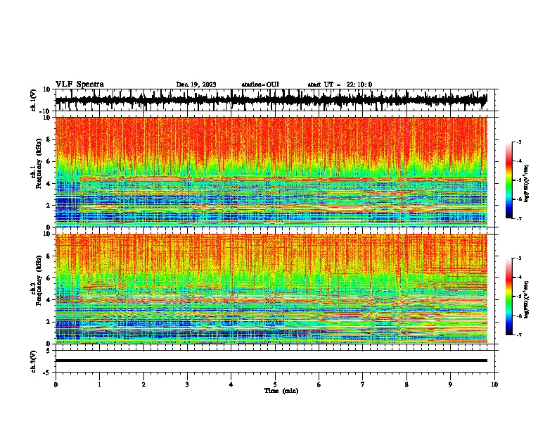Click time axis tick label "1"
The image size is (557, 431).
point(99,385)
